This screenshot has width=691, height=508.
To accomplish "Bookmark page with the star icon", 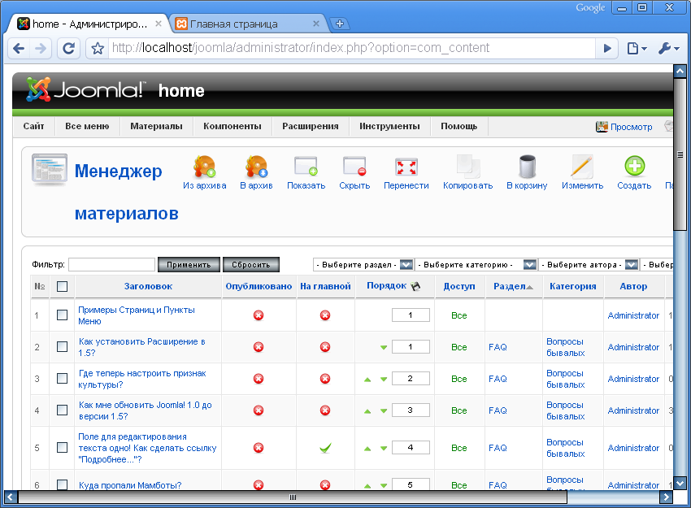I will pyautogui.click(x=98, y=48).
